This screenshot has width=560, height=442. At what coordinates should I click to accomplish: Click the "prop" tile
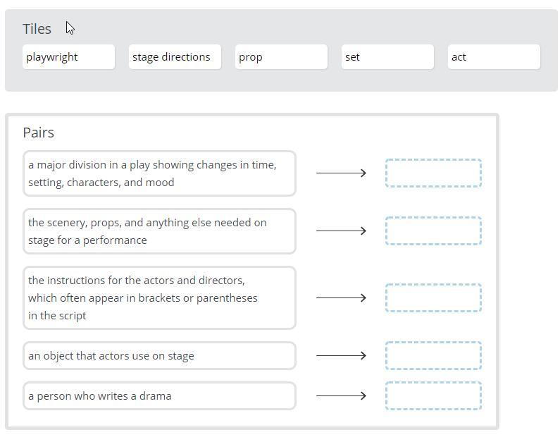point(281,57)
